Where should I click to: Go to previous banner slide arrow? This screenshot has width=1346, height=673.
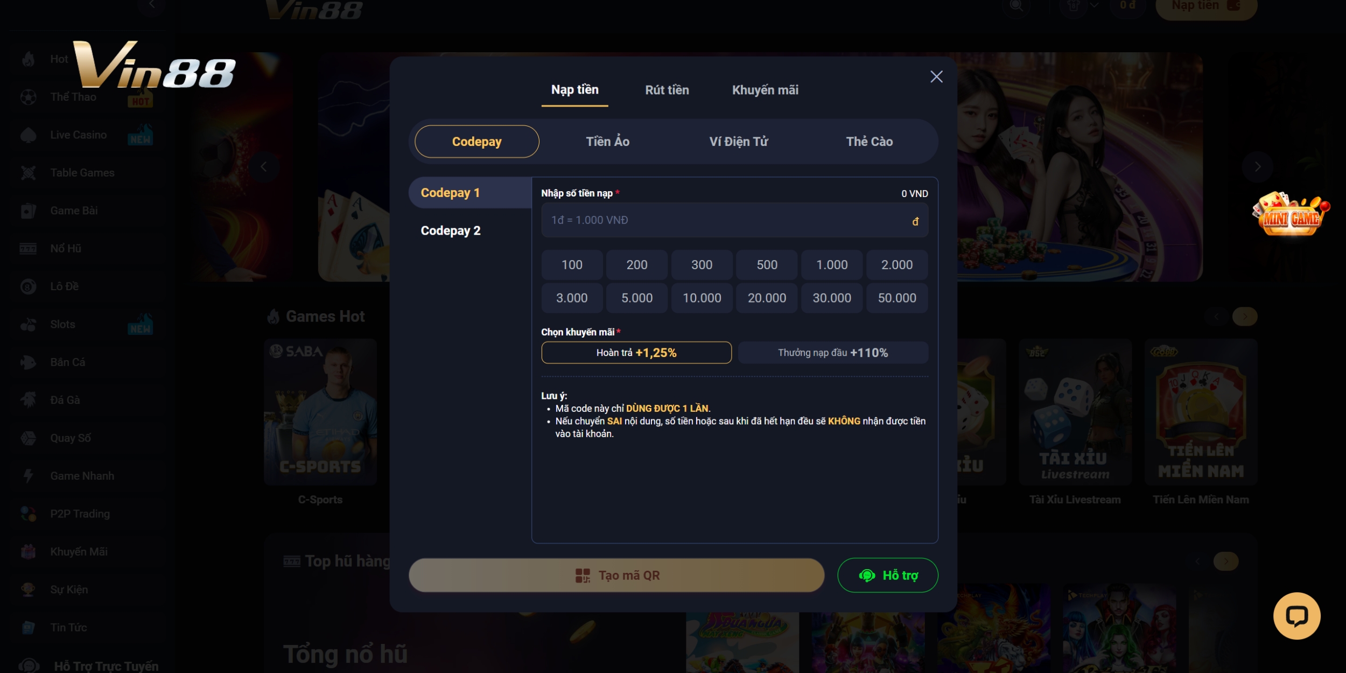[264, 167]
